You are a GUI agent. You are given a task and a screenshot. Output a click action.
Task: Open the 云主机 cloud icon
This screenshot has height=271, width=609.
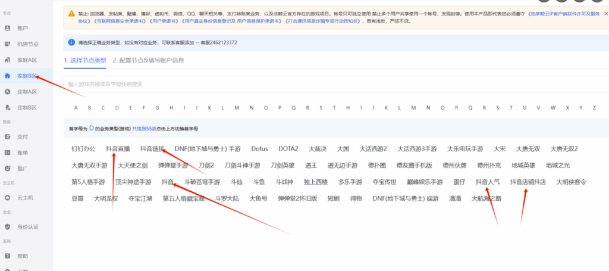click(7, 198)
